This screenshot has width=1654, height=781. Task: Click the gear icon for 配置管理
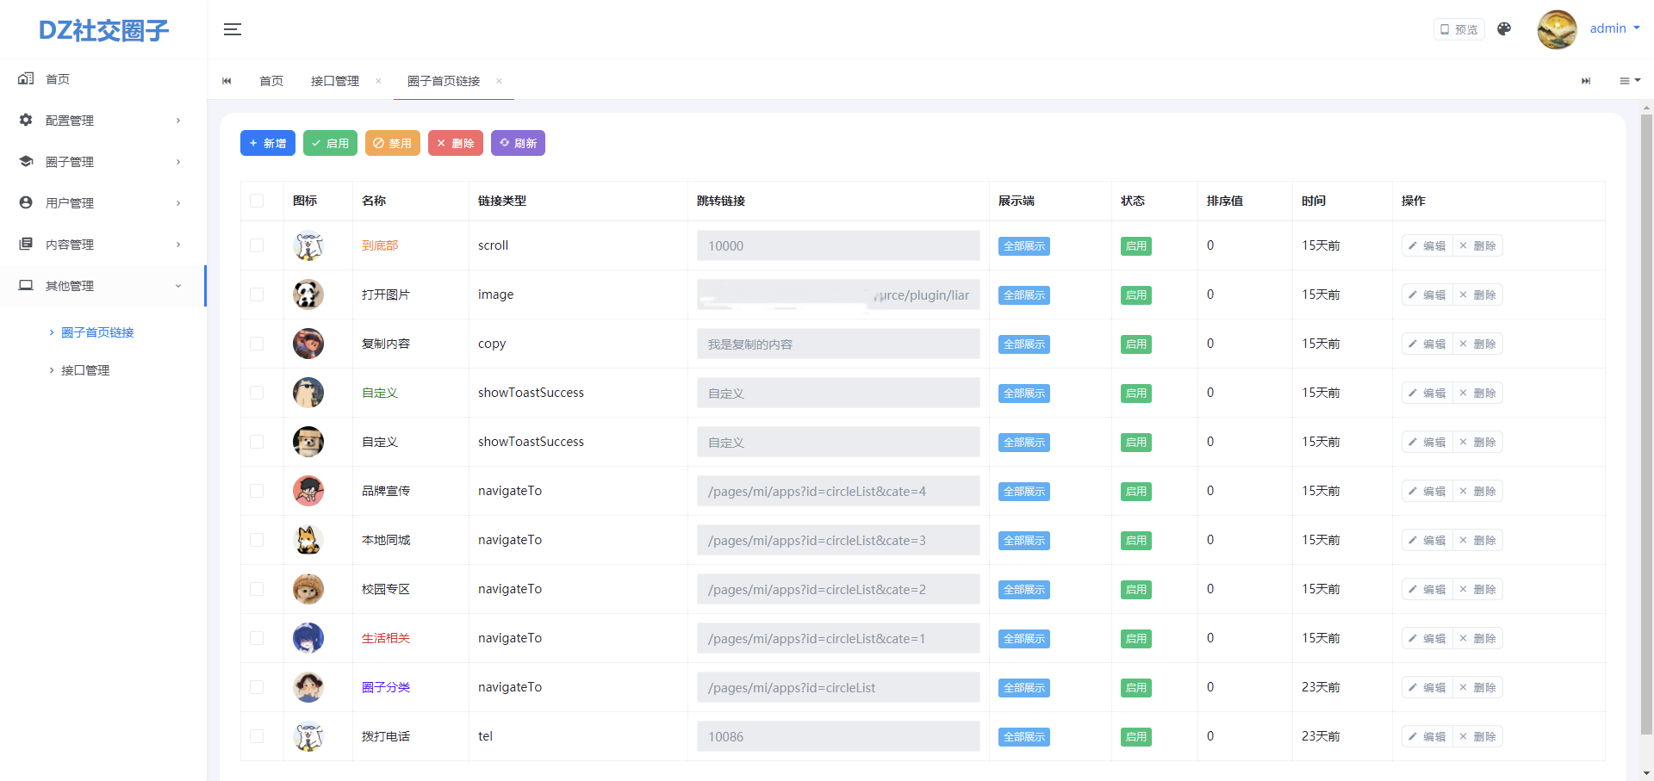point(26,120)
